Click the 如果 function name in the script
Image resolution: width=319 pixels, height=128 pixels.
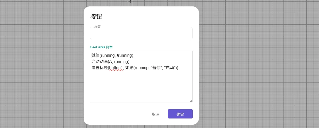(x=129, y=68)
